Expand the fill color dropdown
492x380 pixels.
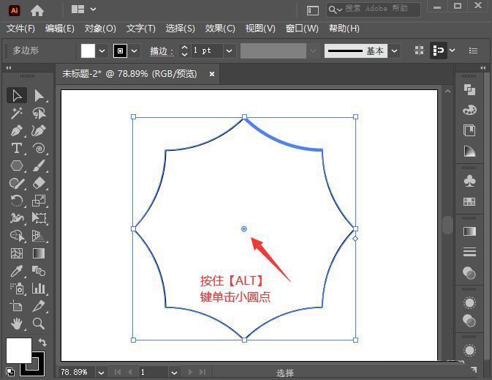pos(102,51)
